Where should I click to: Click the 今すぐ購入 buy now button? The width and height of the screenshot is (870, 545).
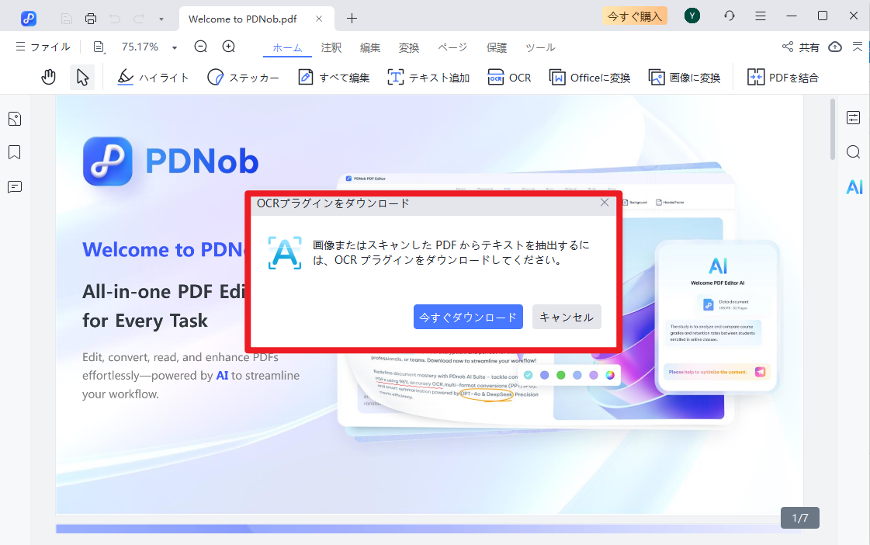coord(635,16)
